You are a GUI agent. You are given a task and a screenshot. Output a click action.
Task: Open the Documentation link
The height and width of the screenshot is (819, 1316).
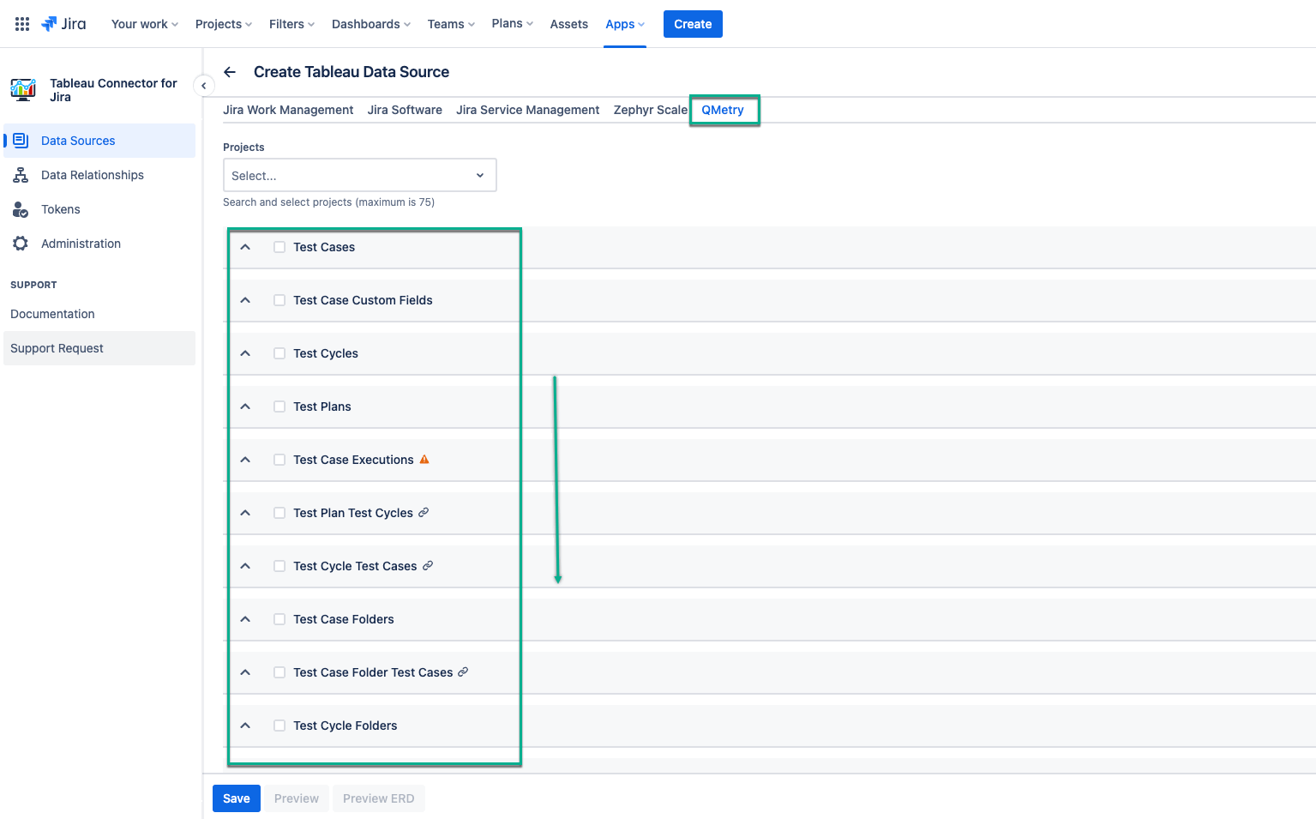point(52,314)
